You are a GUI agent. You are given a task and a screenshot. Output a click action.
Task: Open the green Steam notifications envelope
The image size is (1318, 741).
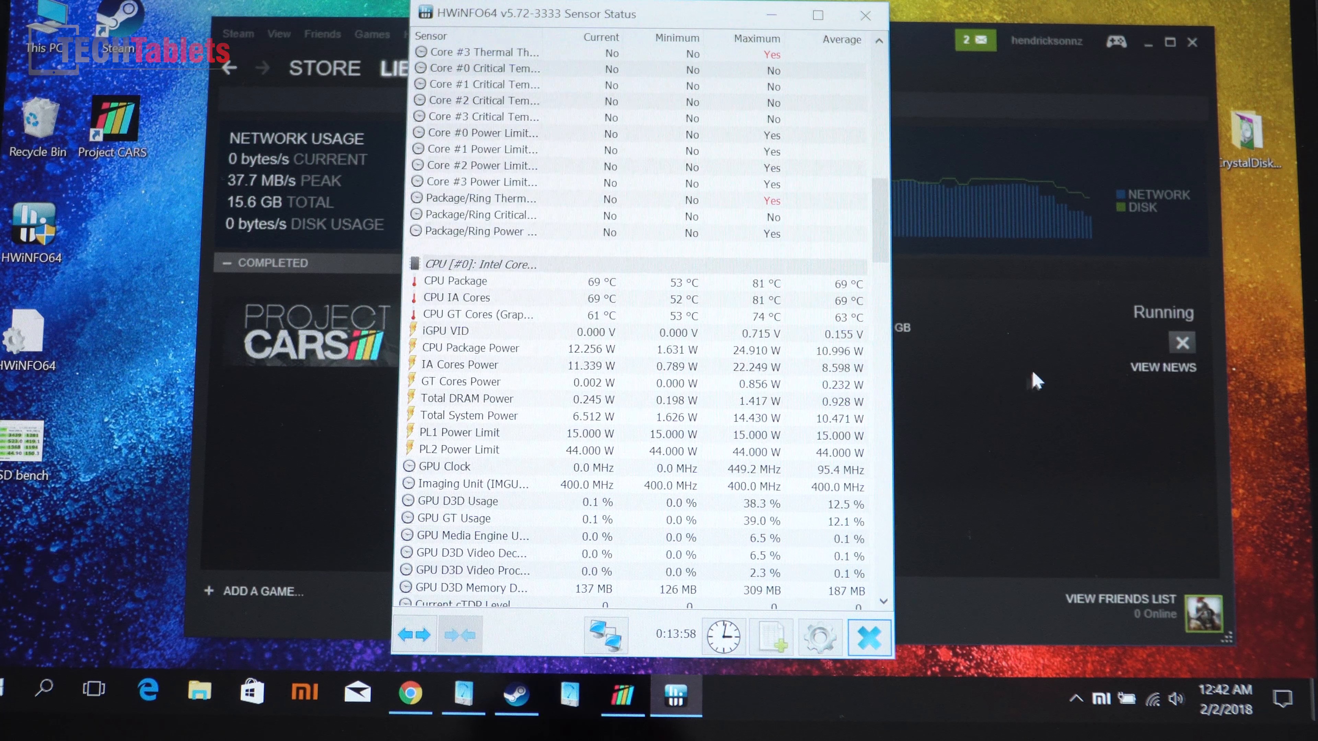pyautogui.click(x=975, y=40)
